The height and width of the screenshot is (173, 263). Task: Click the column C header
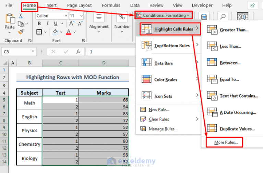click(61, 63)
